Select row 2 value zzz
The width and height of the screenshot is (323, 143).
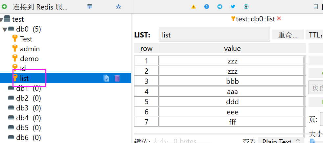coord(232,71)
